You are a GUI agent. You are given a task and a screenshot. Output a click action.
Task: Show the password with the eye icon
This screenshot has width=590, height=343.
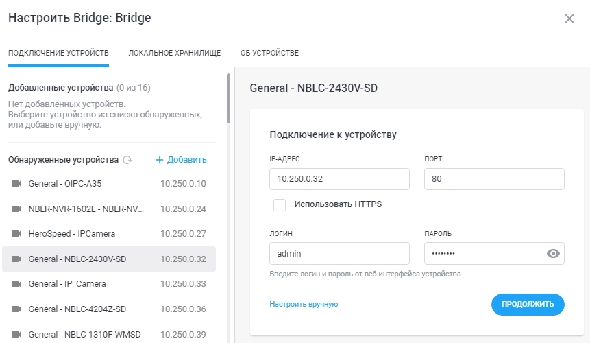pos(553,253)
